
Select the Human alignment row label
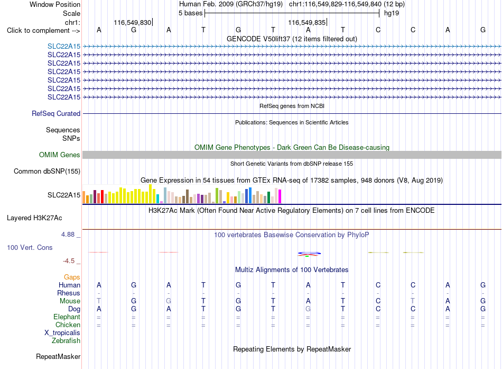pos(69,285)
